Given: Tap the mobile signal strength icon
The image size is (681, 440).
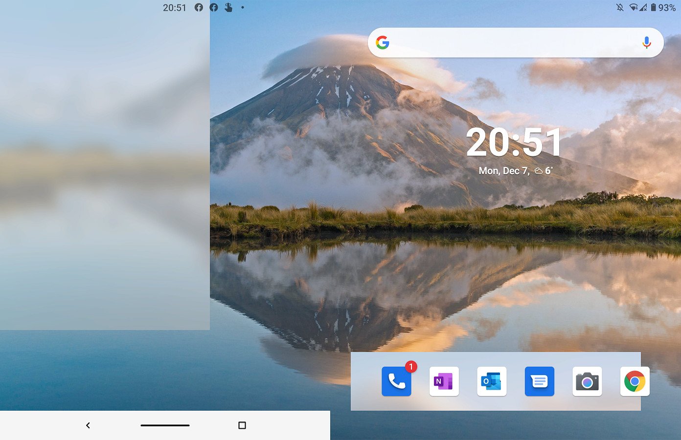Looking at the screenshot, I should [643, 7].
